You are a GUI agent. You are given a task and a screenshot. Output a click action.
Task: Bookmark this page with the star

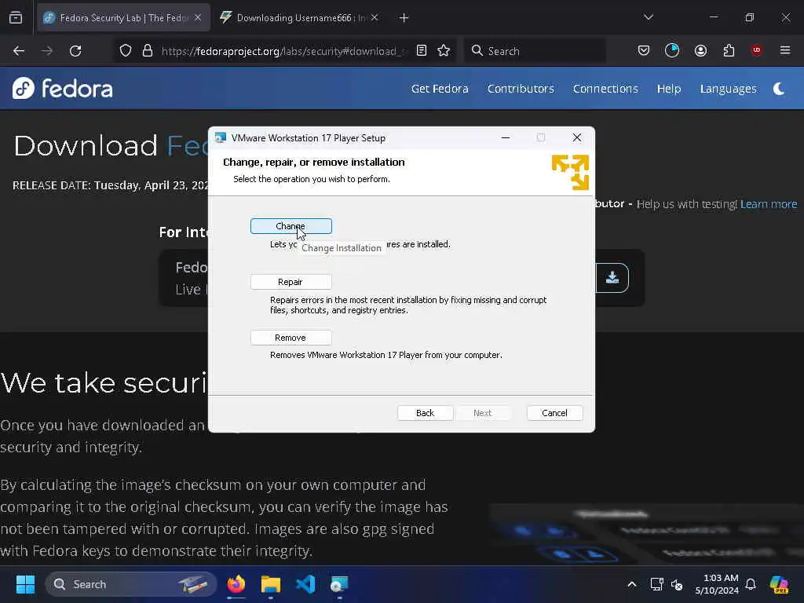tap(444, 51)
